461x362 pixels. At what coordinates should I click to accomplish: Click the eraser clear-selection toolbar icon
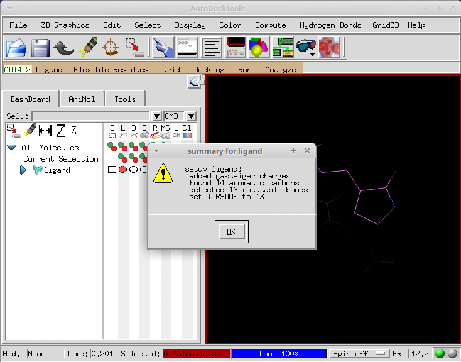click(x=88, y=47)
